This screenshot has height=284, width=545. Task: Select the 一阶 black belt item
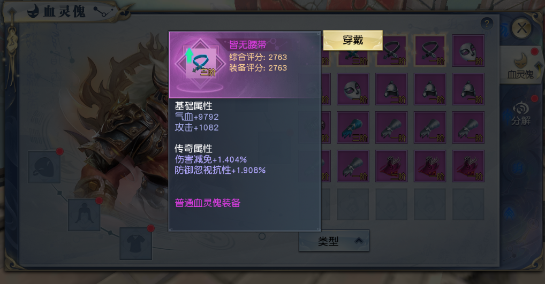[430, 51]
